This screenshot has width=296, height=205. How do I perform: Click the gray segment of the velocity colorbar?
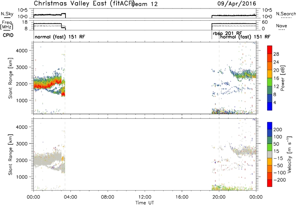pyautogui.click(x=270, y=154)
